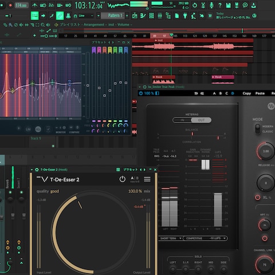This screenshot has width=275, height=275.
Task: Toggle wait for input to start
Action: 43,5
